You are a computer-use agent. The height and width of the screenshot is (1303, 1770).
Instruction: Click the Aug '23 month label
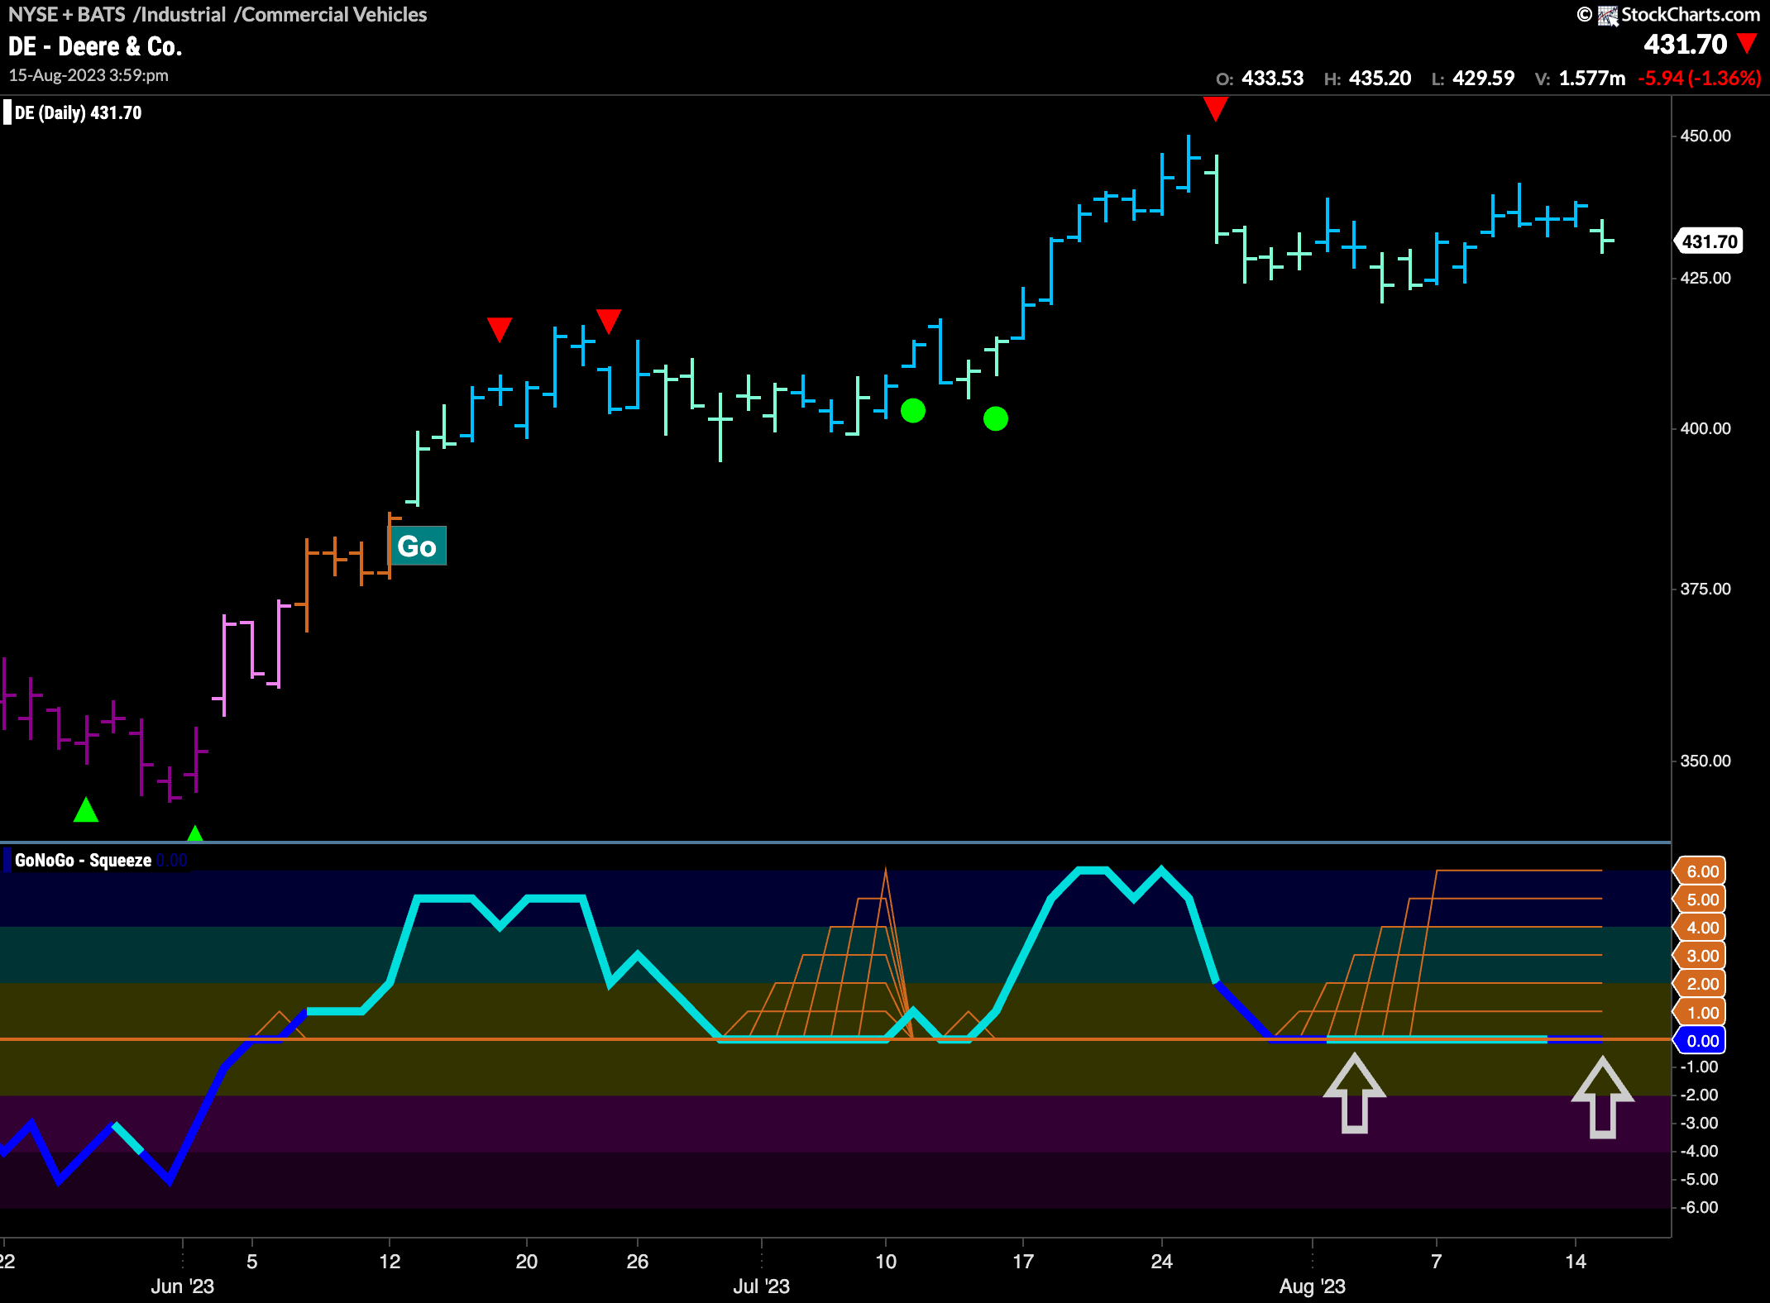(1313, 1286)
